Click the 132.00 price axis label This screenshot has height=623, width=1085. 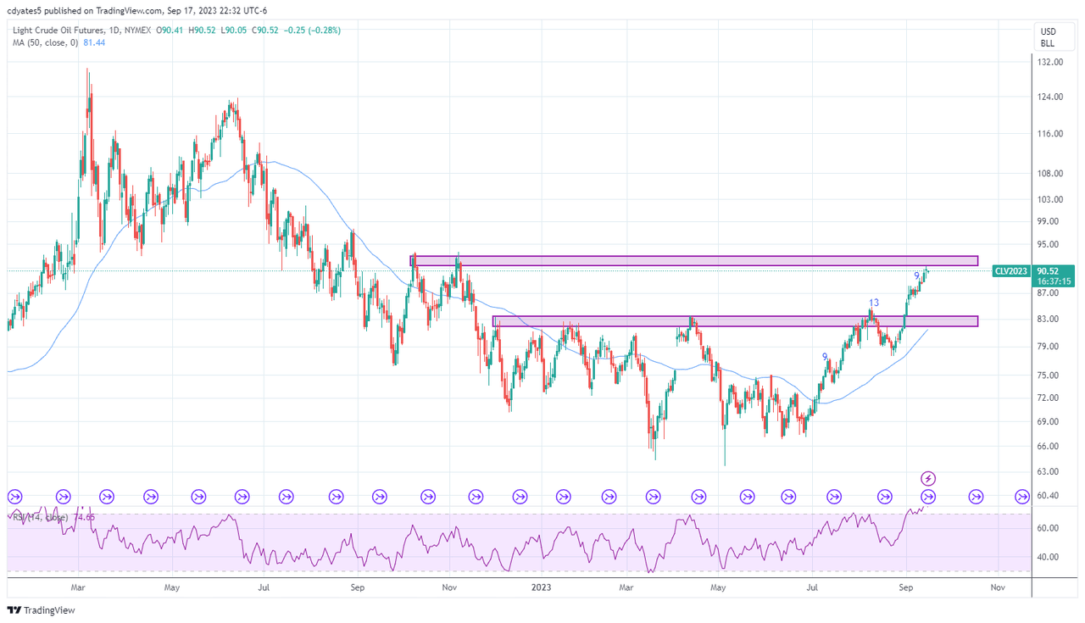(1052, 63)
